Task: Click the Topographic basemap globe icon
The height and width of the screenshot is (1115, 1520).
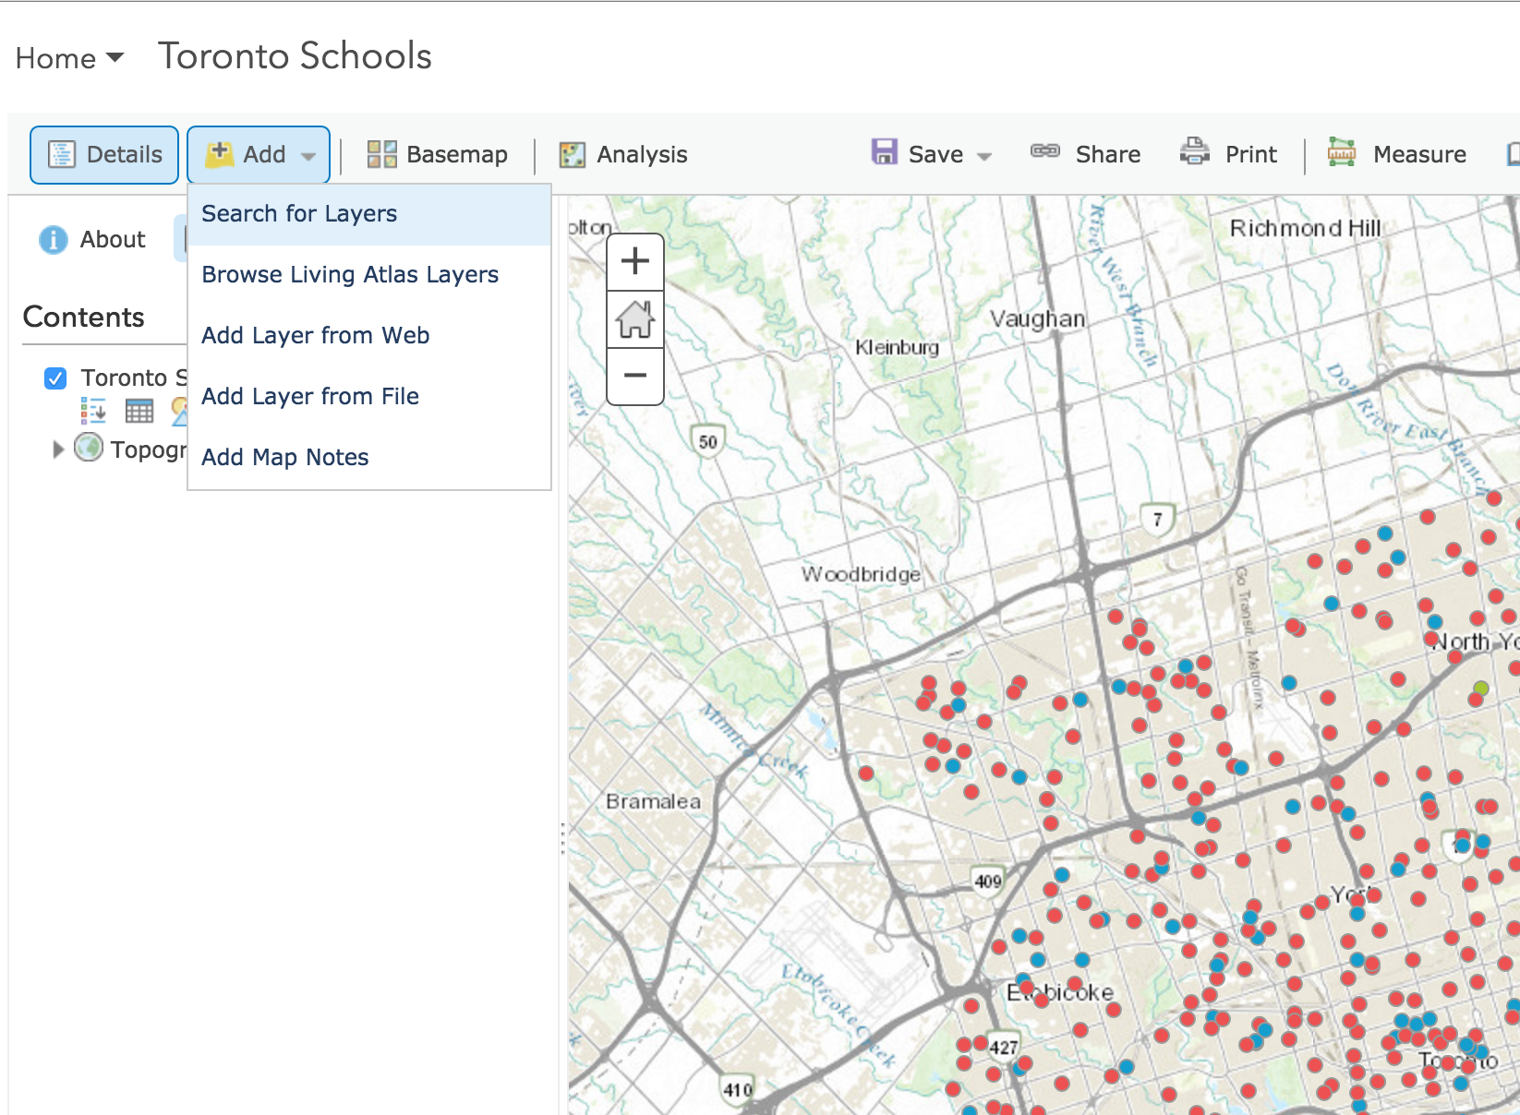Action: tap(89, 448)
